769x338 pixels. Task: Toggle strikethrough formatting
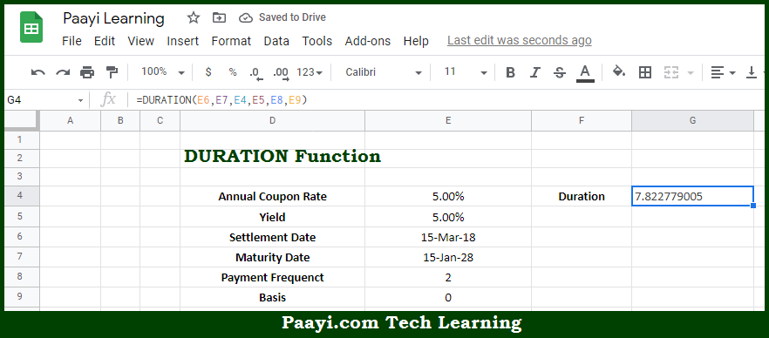559,73
